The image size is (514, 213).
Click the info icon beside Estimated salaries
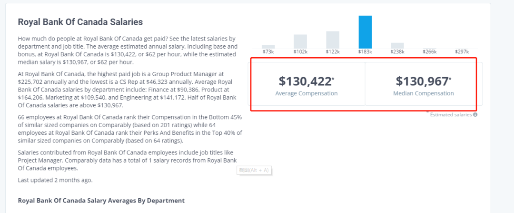click(x=475, y=115)
